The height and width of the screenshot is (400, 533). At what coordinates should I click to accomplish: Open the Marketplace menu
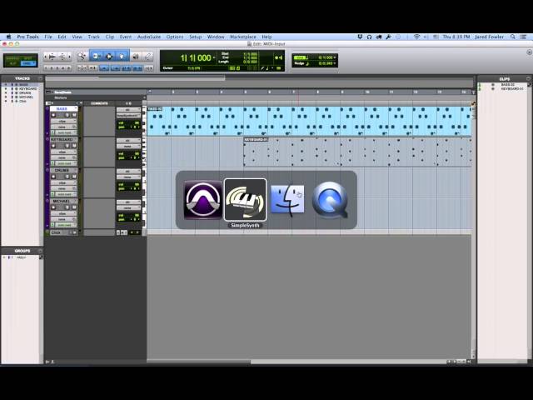243,37
